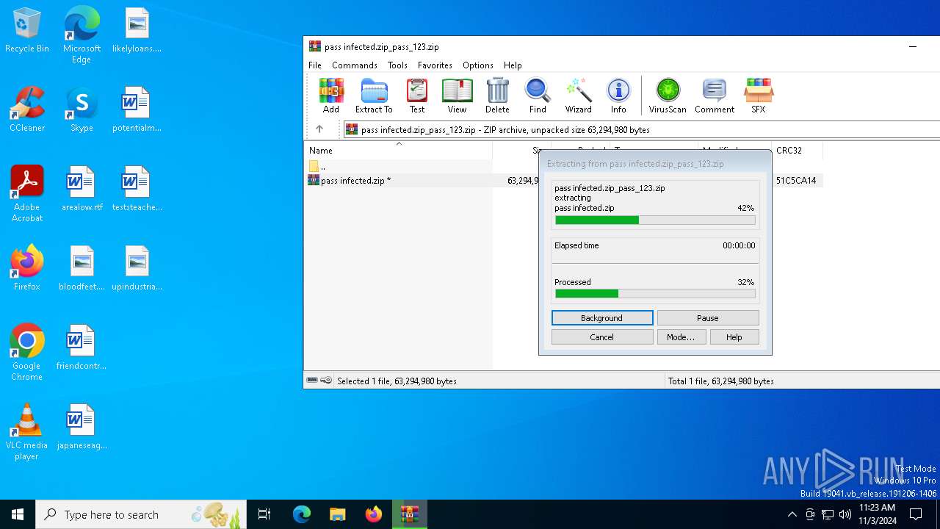Select the upindustria... image file
This screenshot has height=529, width=940.
(x=137, y=268)
